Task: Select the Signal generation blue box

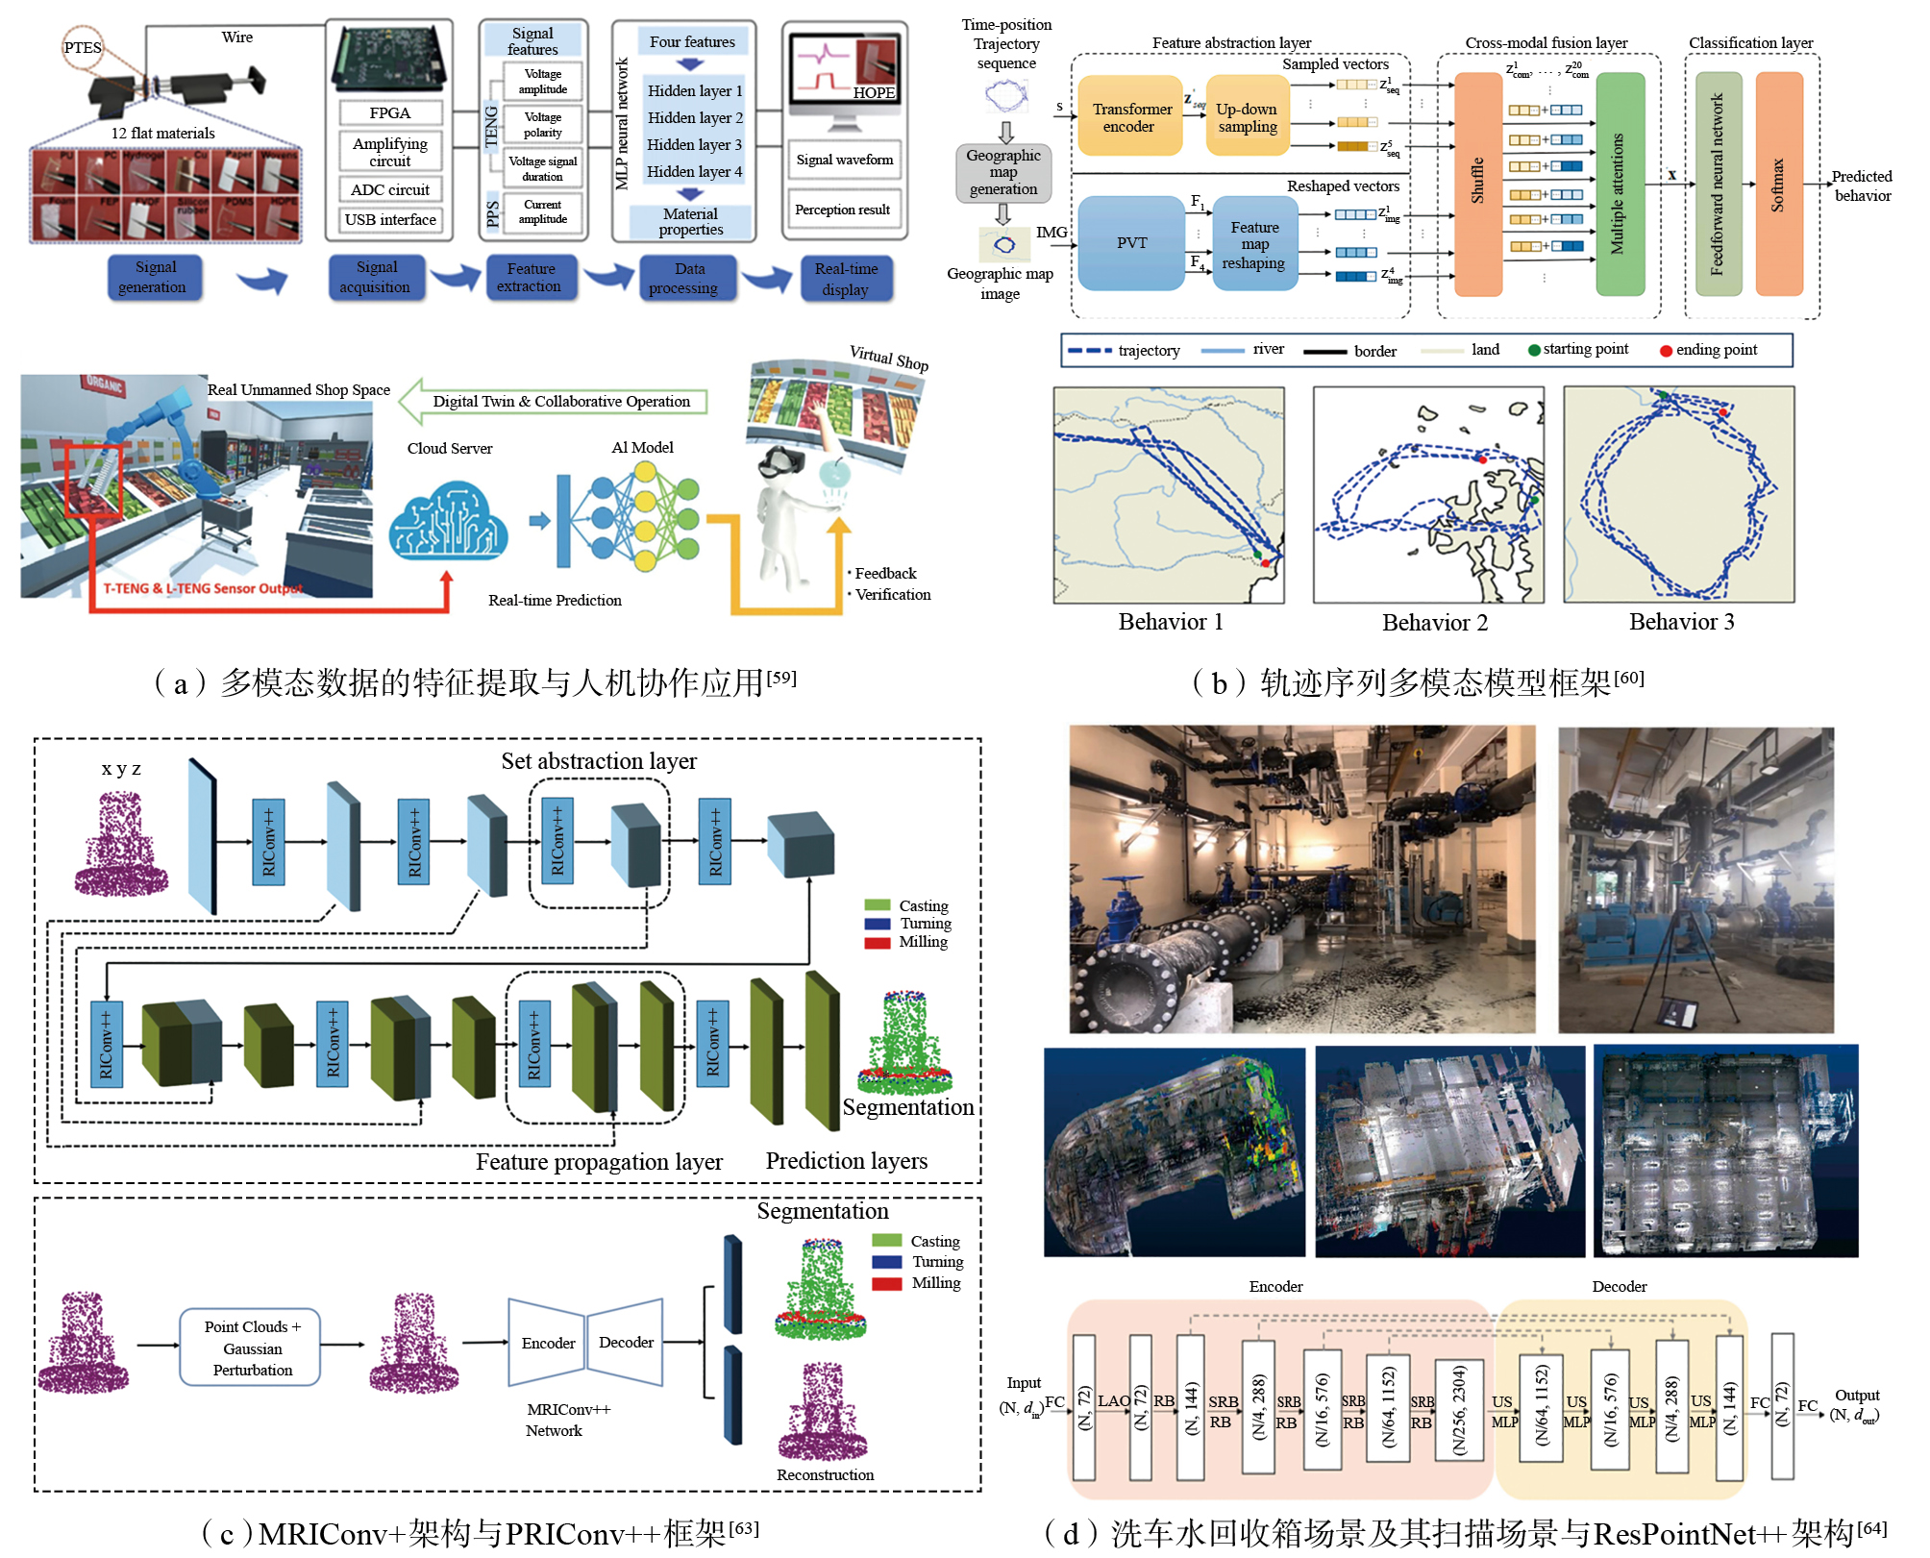Action: 154,278
